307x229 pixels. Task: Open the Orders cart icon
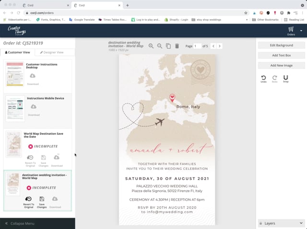click(291, 30)
